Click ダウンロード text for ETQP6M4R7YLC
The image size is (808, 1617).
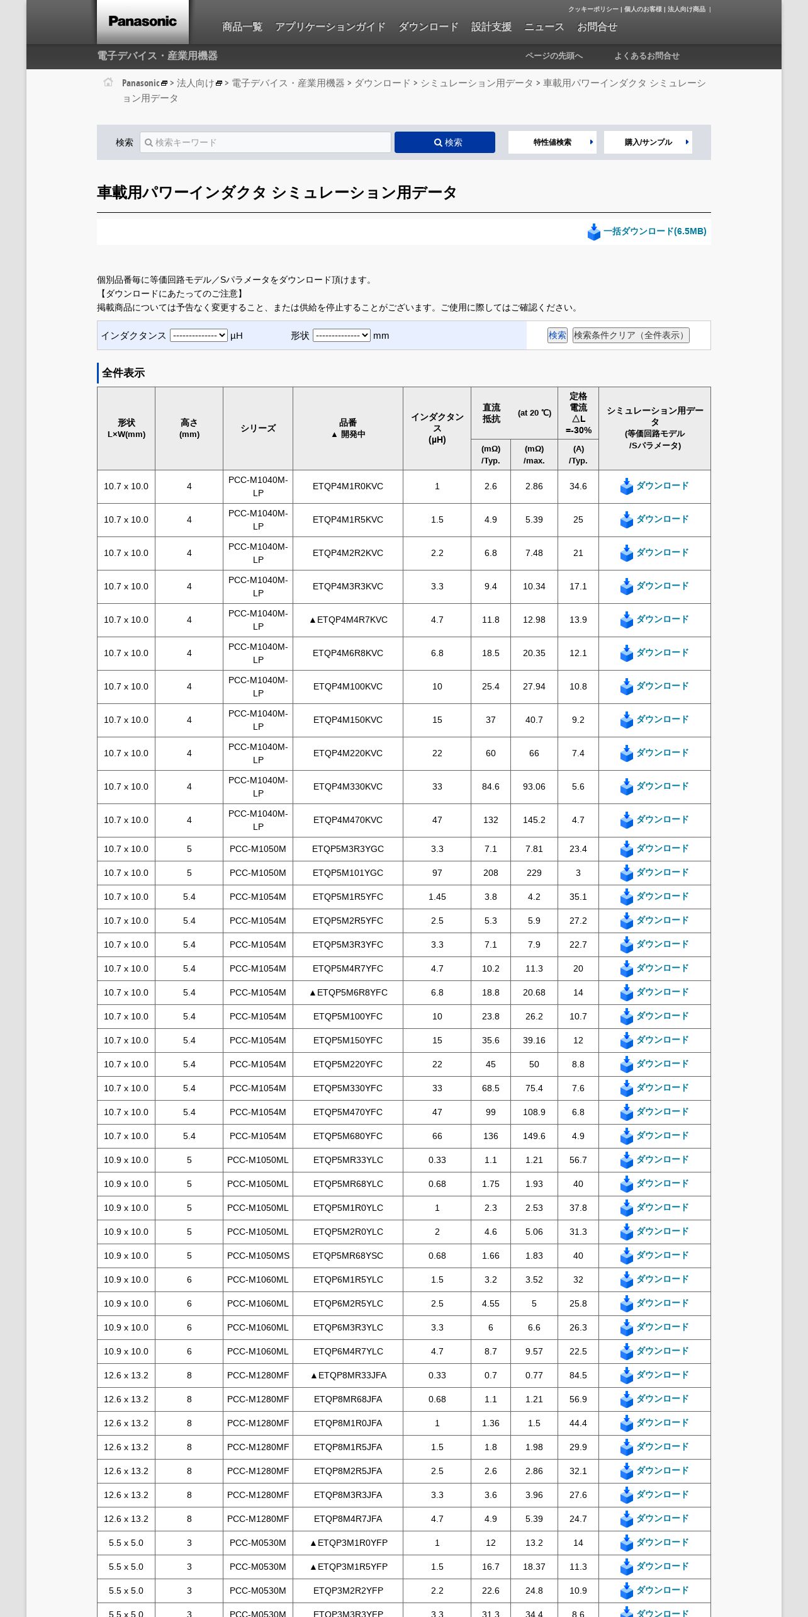tap(662, 1351)
